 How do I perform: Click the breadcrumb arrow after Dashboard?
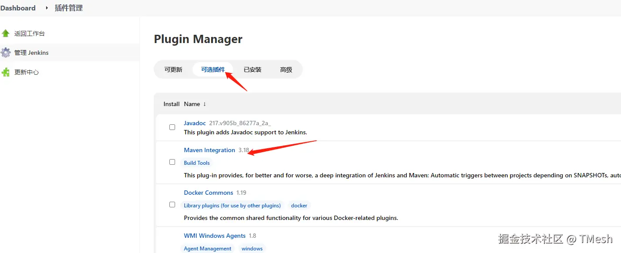(47, 8)
